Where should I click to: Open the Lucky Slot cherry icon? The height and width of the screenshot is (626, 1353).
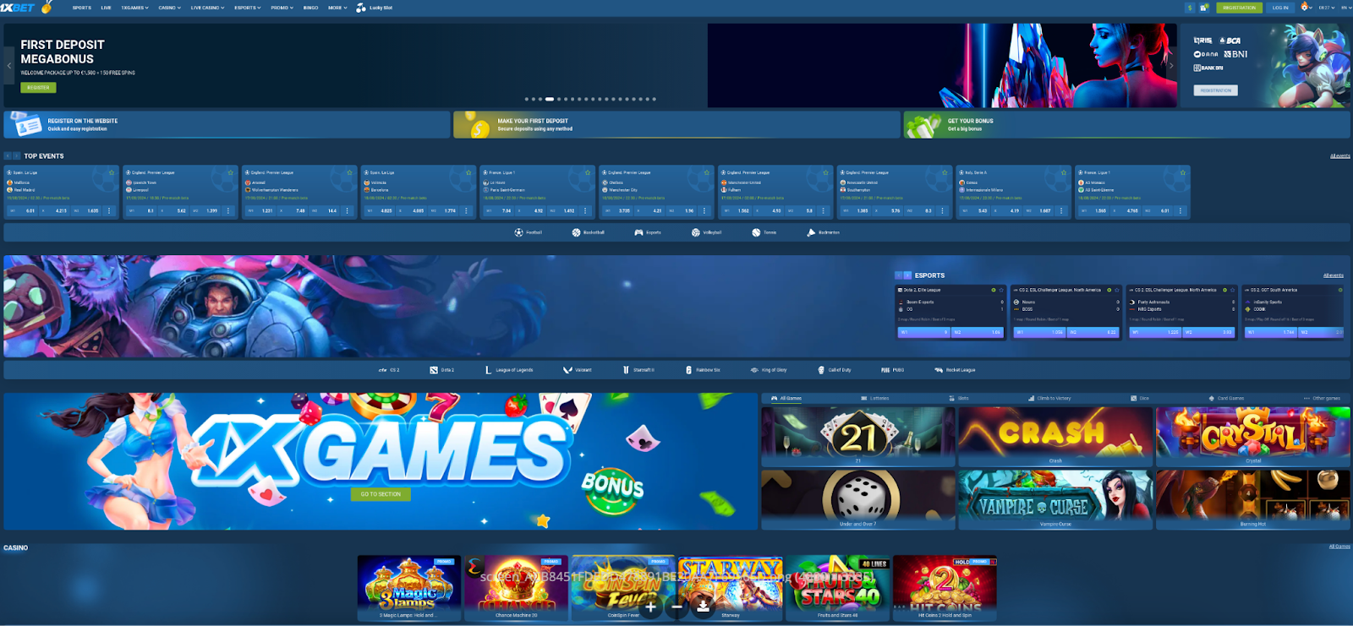tap(361, 8)
